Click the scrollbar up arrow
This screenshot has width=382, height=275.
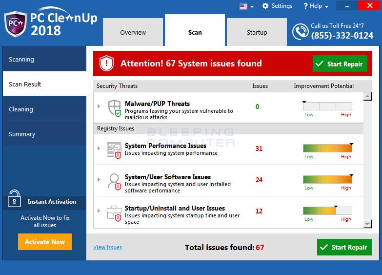[367, 96]
